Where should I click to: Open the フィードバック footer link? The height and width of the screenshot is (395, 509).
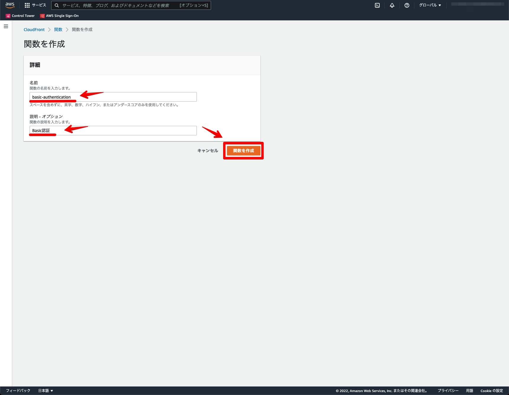[18, 391]
